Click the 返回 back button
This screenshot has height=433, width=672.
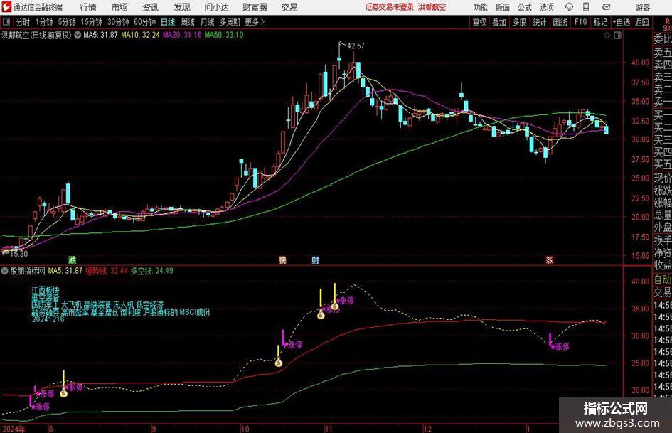(641, 22)
